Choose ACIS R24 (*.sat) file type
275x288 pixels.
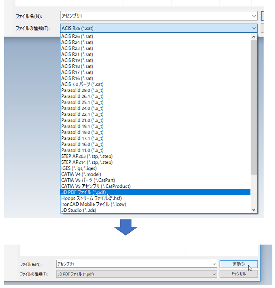pyautogui.click(x=155, y=42)
